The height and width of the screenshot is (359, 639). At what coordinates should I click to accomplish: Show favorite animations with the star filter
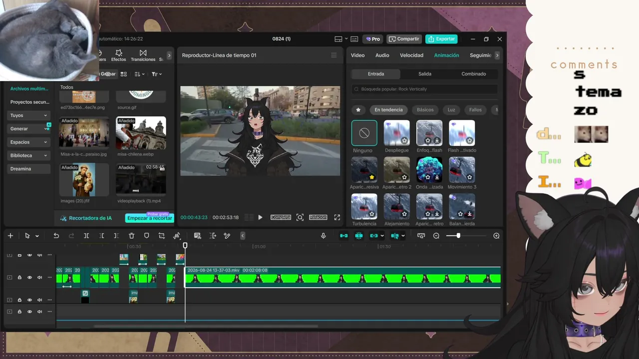point(358,110)
